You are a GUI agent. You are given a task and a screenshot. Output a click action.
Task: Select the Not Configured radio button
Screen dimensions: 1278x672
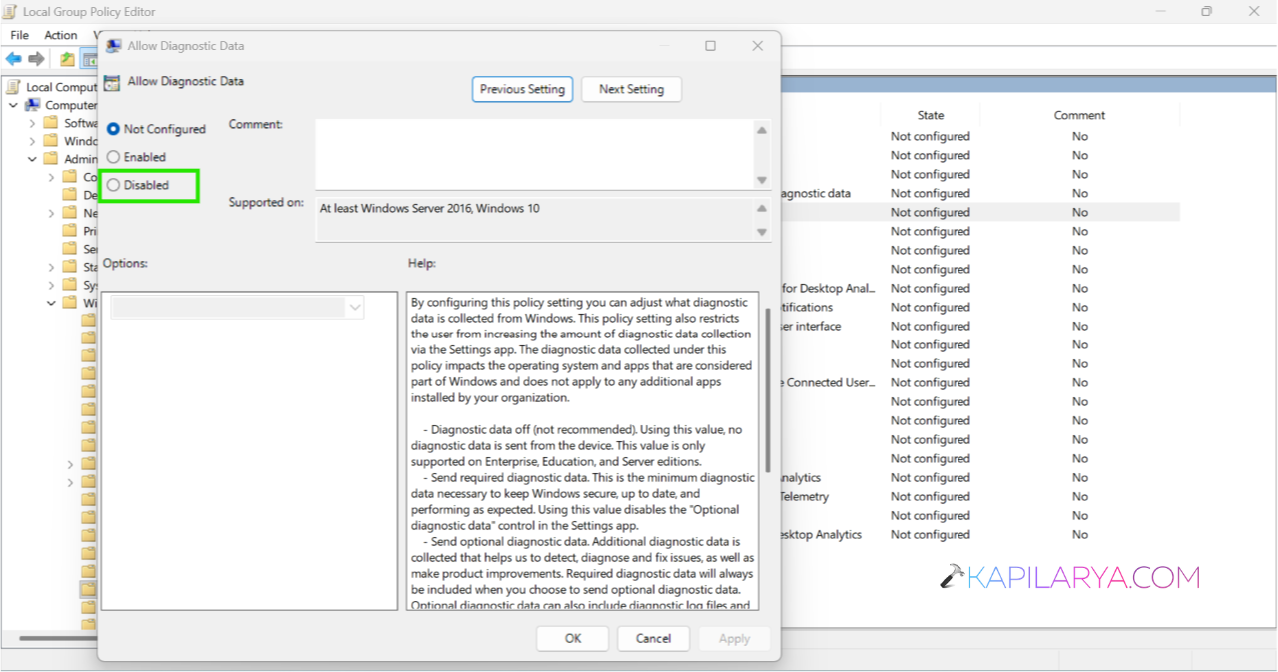[x=113, y=129]
